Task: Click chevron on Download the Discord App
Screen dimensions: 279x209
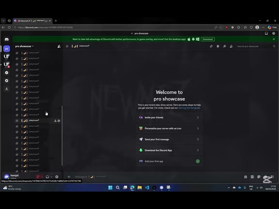Action: pyautogui.click(x=198, y=150)
